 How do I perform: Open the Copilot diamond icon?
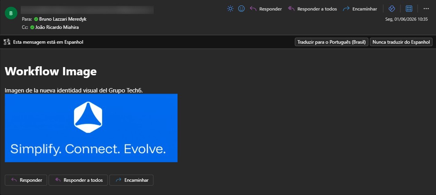[391, 9]
